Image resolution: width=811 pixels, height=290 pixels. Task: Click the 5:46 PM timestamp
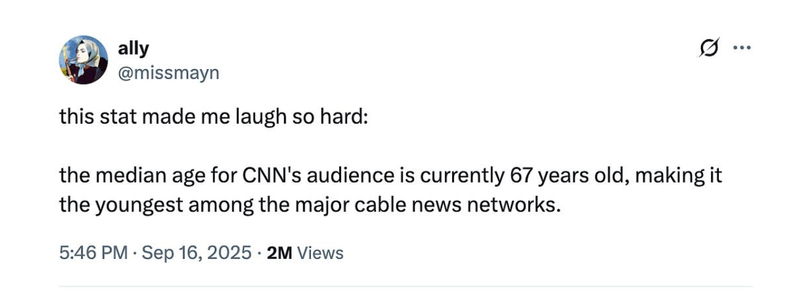tap(93, 253)
